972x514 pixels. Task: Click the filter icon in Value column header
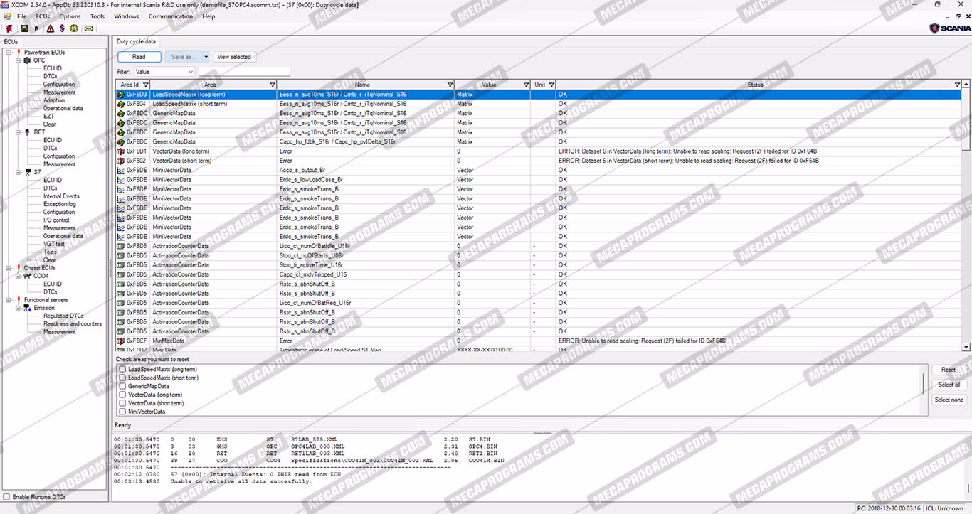(526, 85)
